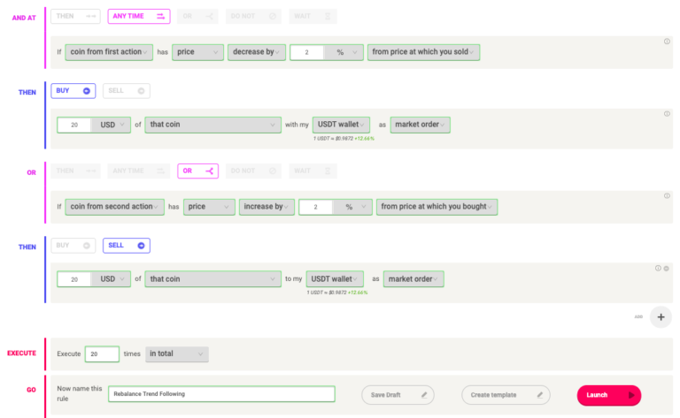
Task: Select DO NOT operator in the OR row
Action: 253,171
